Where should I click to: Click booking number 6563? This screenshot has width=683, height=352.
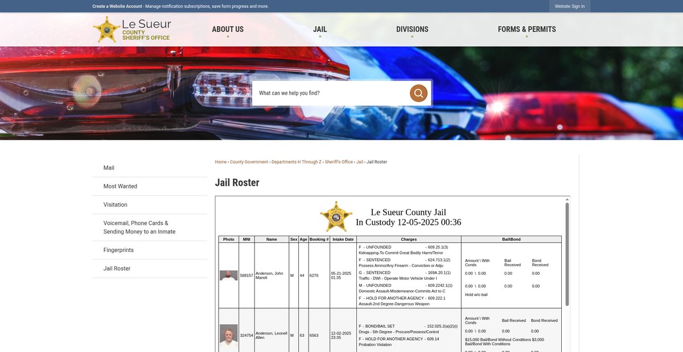pyautogui.click(x=314, y=336)
